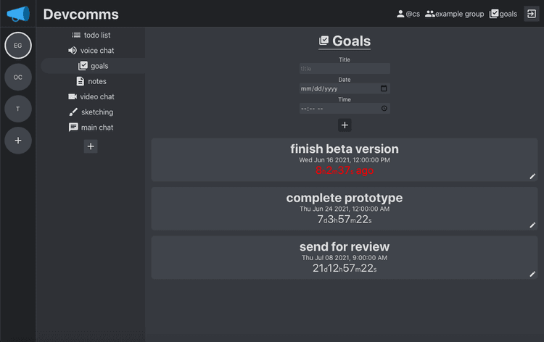Screen dimensions: 544x342
Task: Click the @cs user profile link
Action: (x=408, y=14)
